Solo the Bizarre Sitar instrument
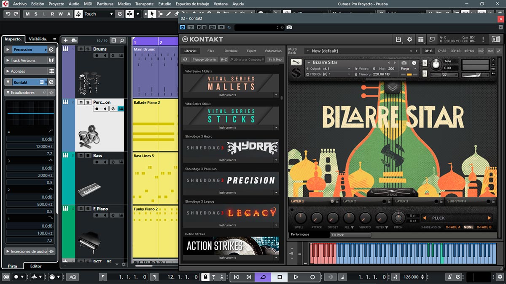 point(425,63)
